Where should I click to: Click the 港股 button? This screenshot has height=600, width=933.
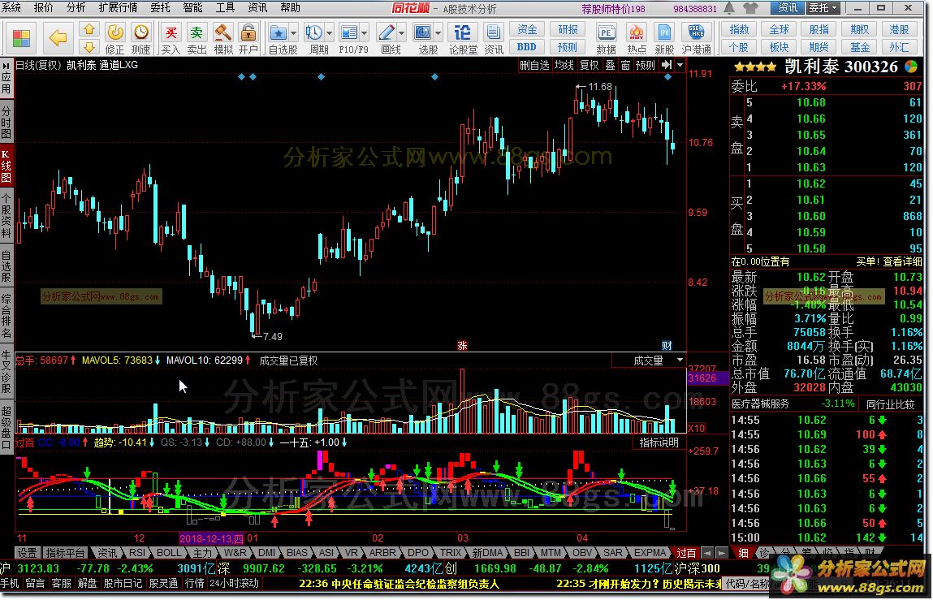pos(899,29)
